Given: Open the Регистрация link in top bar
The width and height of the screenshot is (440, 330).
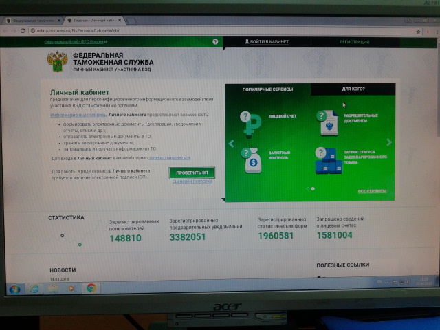Looking at the screenshot, I should 354,42.
